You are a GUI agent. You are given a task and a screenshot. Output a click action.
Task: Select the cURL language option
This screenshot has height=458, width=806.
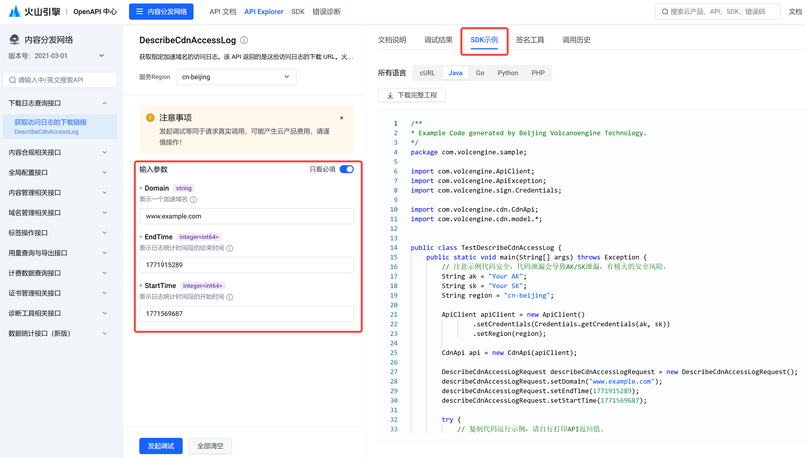click(x=427, y=73)
